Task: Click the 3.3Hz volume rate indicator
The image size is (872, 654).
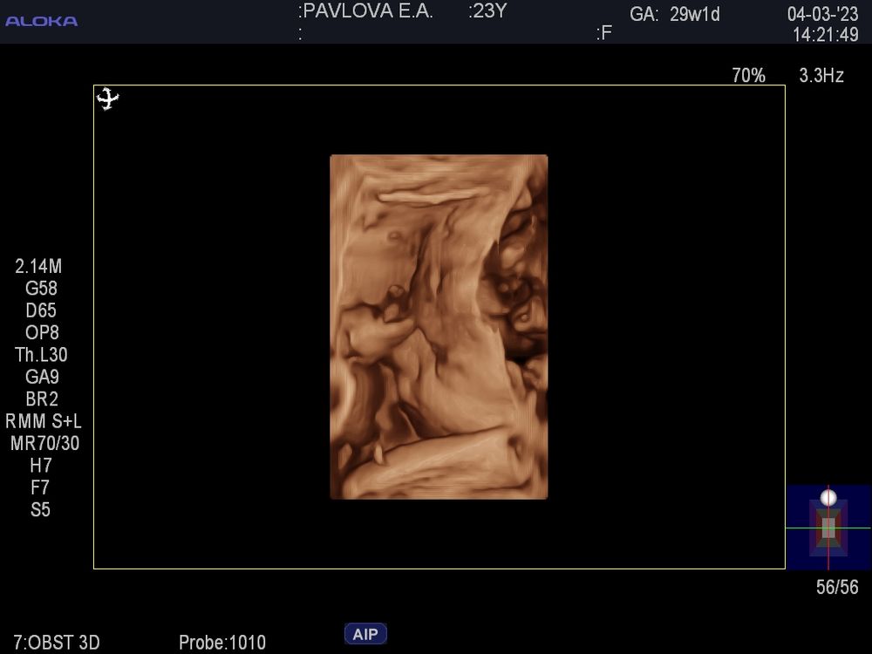Action: click(821, 75)
